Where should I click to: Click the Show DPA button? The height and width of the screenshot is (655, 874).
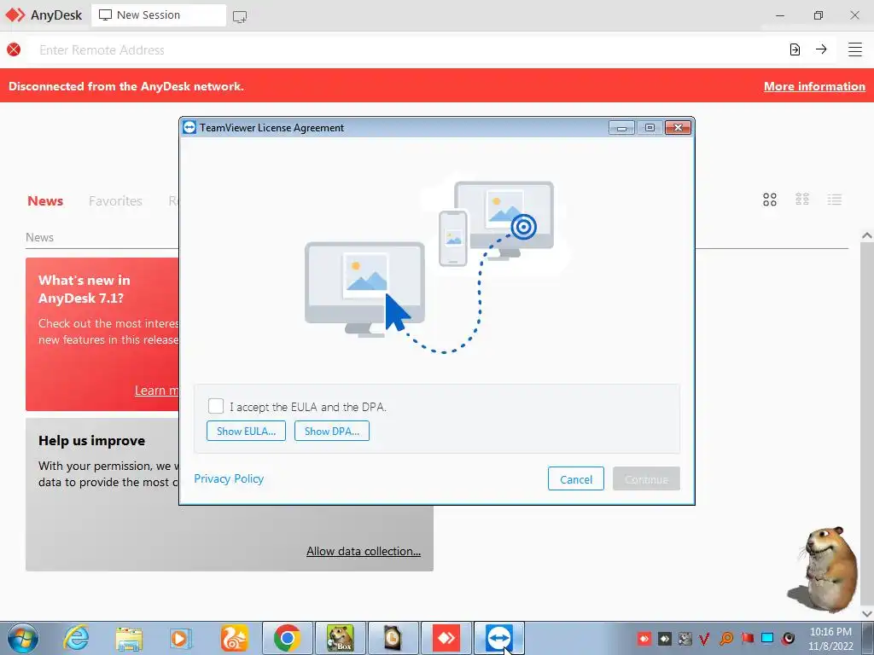click(332, 431)
